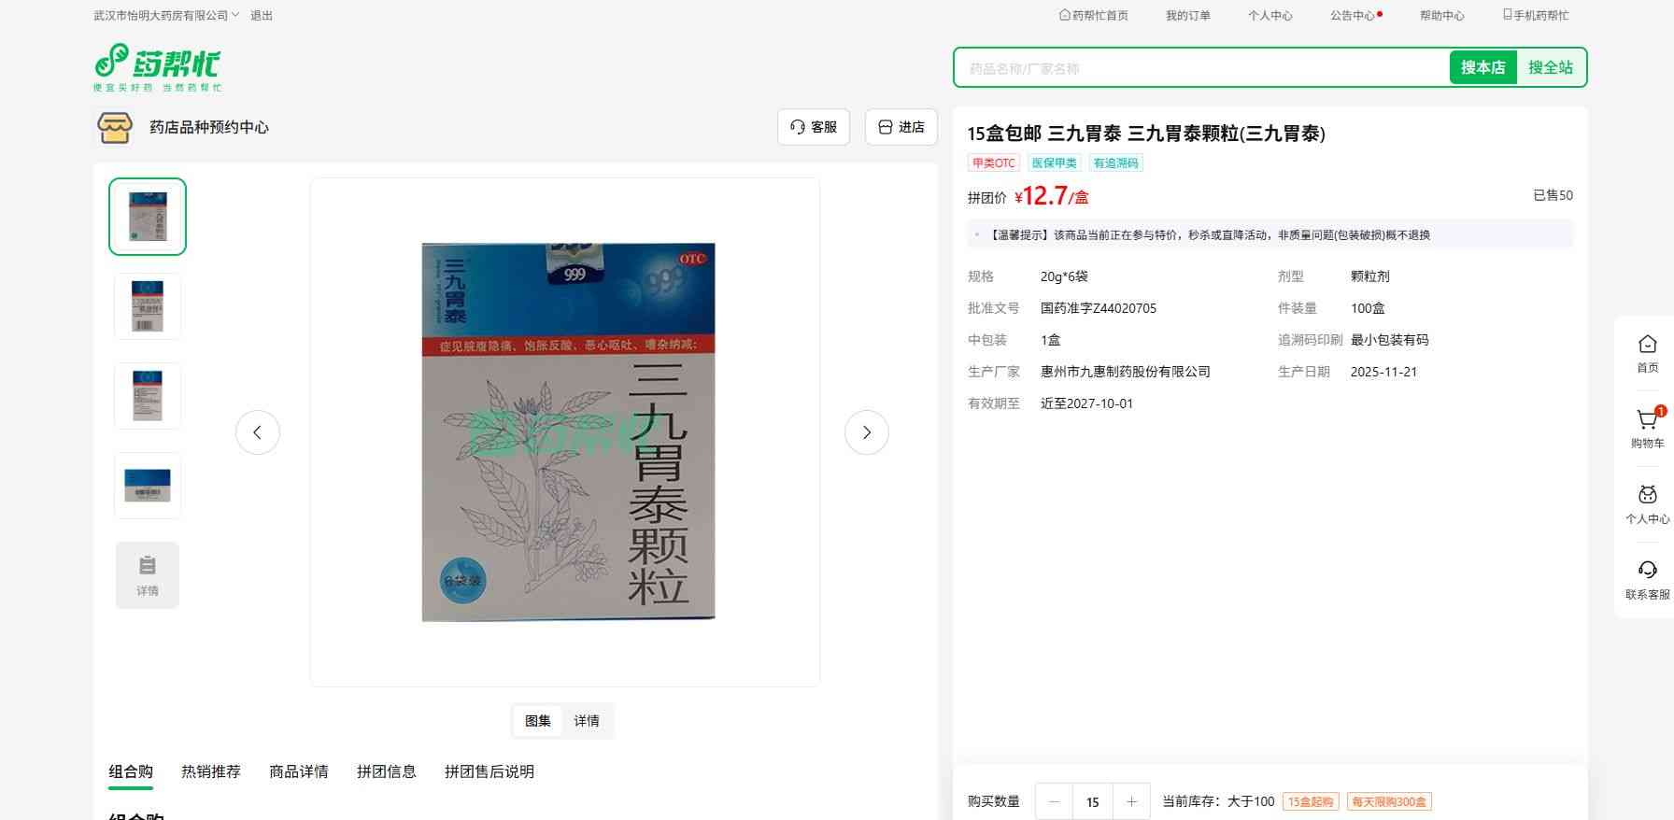Open the 热销推荐 tab

pos(211,771)
